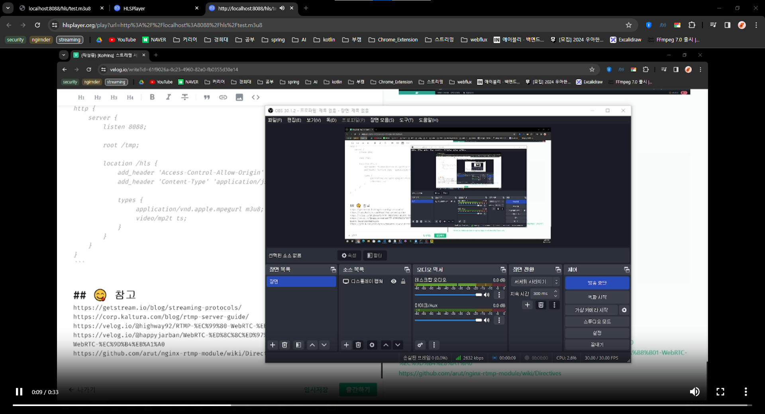The image size is (765, 414).
Task: Open tab search chevron in outer Chrome
Action: 8,8
